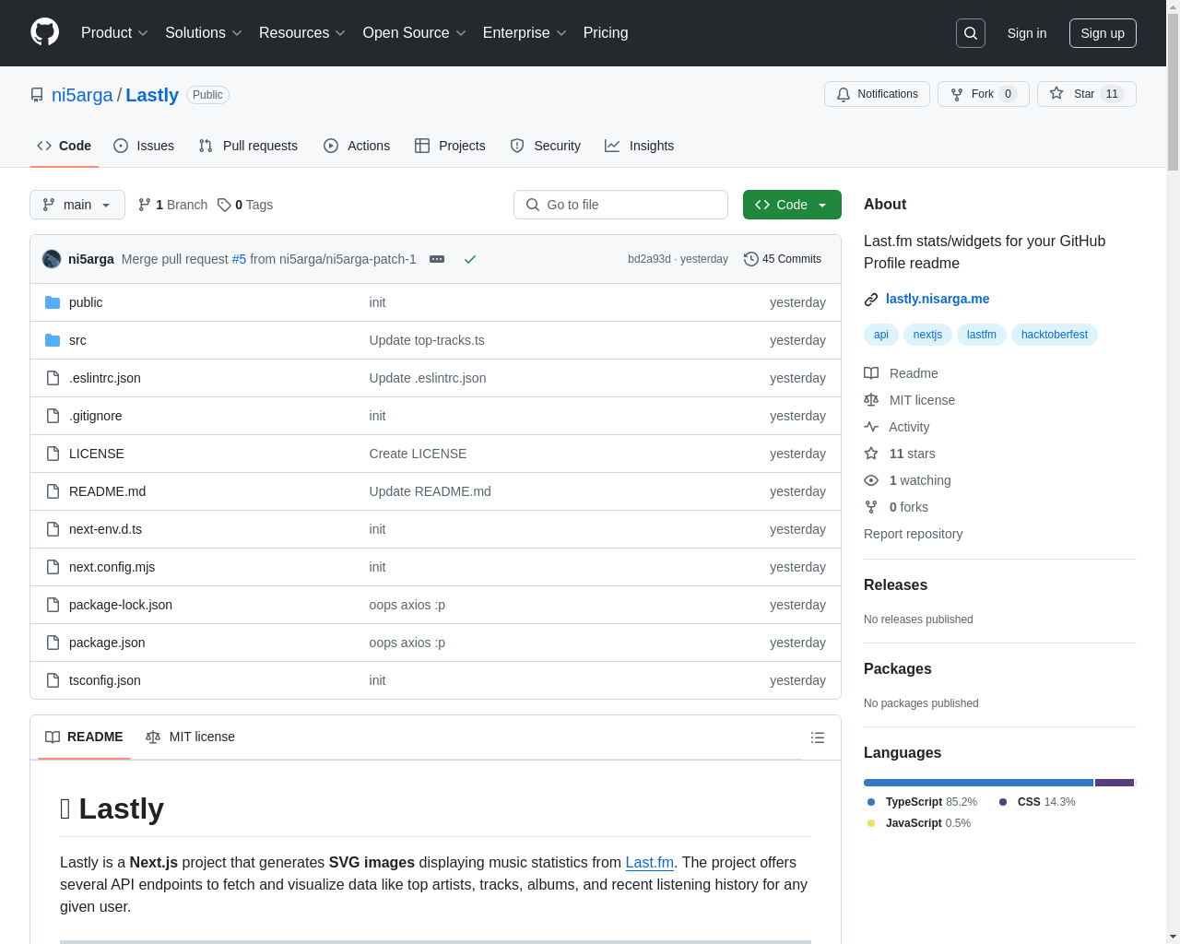
Task: Click the MIT license scale icon in About
Action: click(871, 400)
